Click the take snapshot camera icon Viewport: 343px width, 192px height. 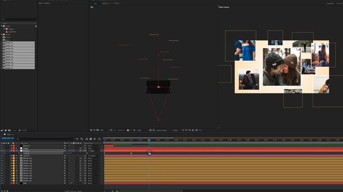[128, 130]
